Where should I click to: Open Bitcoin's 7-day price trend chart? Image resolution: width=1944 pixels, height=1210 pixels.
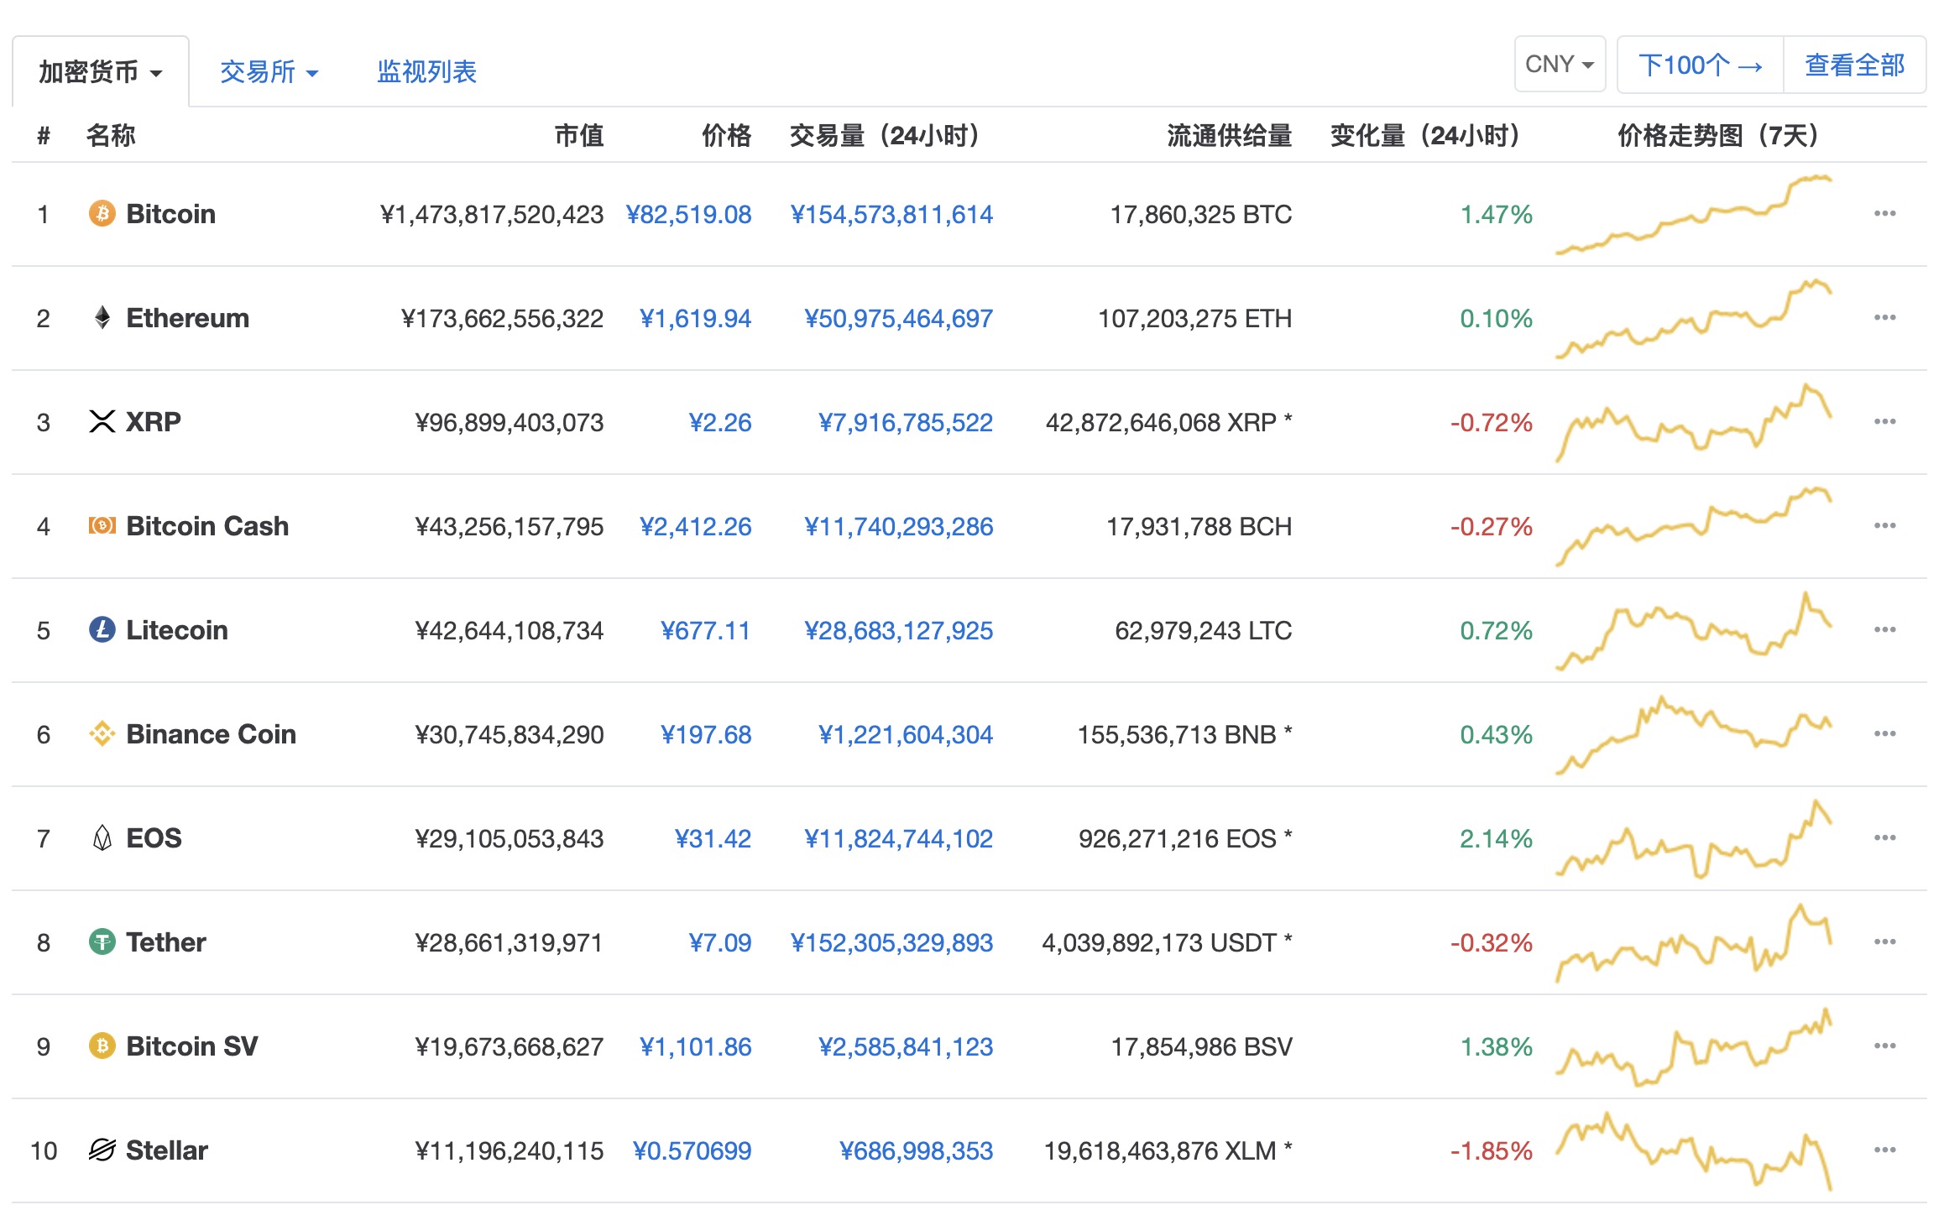pos(1694,214)
